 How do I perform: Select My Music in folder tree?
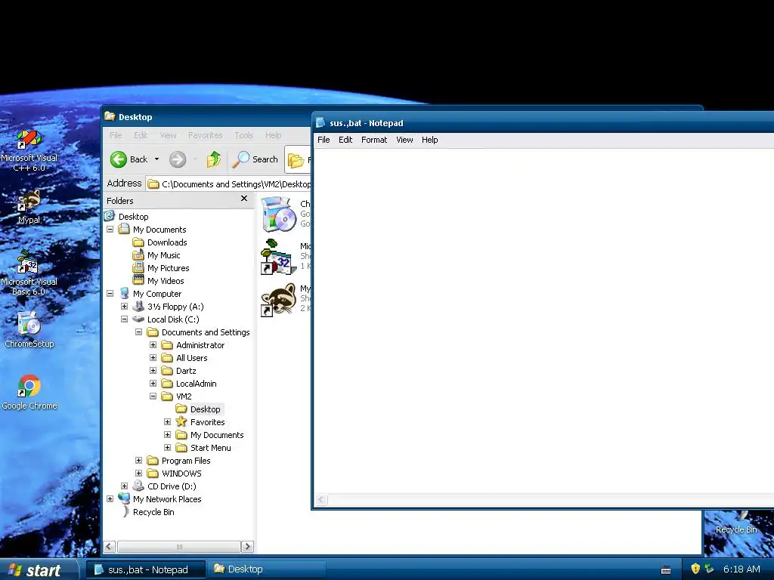pos(156,255)
